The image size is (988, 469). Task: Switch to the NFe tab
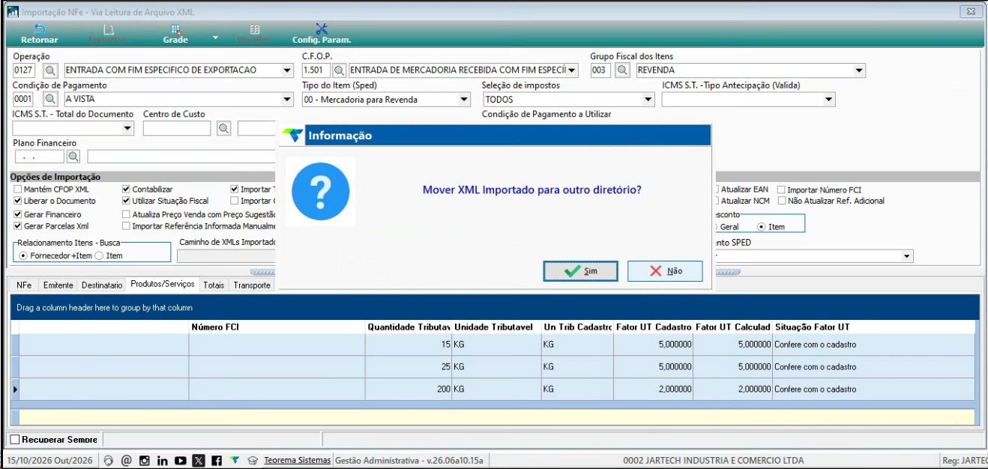(x=24, y=285)
